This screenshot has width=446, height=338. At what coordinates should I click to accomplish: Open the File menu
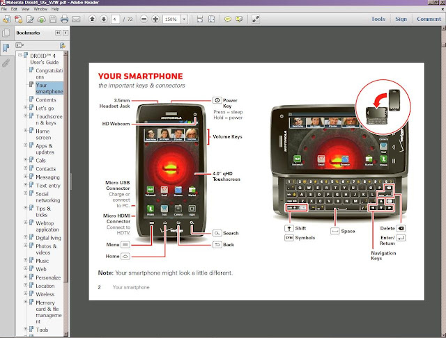pos(4,9)
